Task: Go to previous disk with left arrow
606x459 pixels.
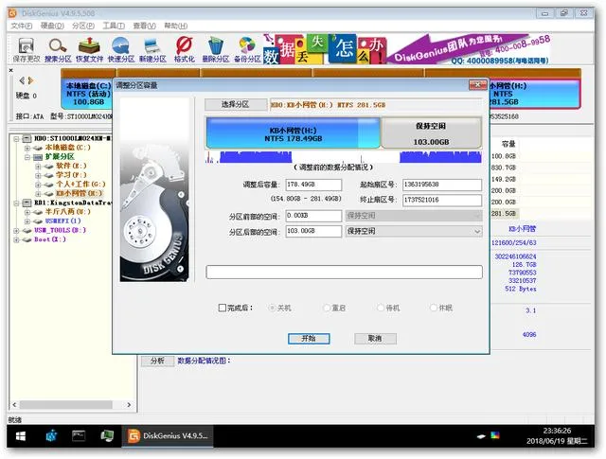Action: point(22,80)
